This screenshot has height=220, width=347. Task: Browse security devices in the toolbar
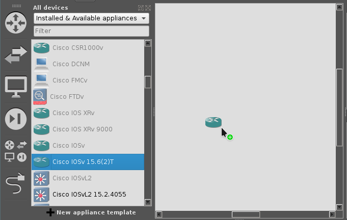pos(16,119)
